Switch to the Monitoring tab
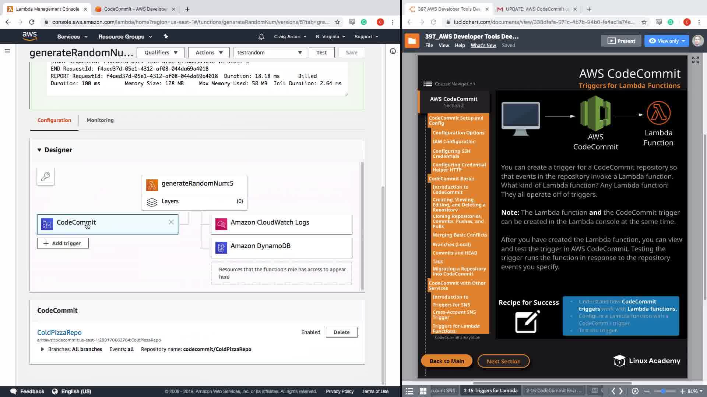This screenshot has height=397, width=707. (x=100, y=120)
